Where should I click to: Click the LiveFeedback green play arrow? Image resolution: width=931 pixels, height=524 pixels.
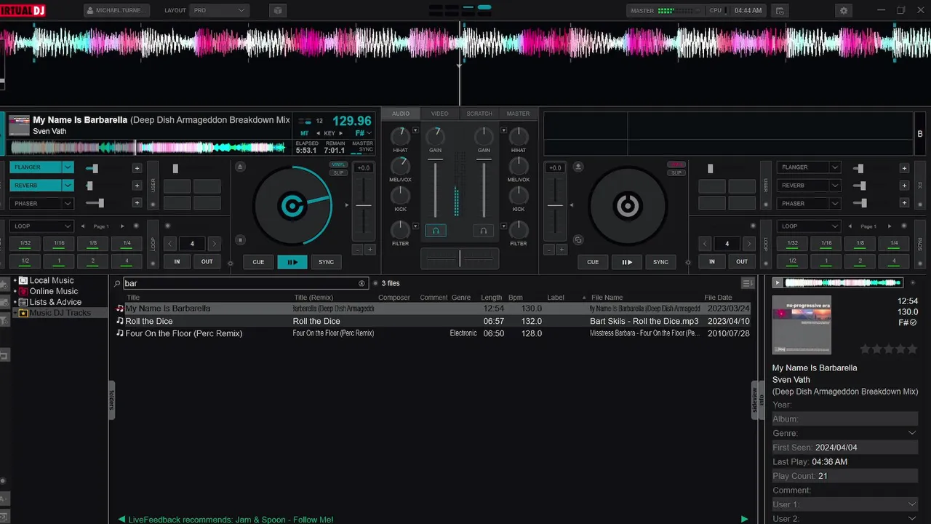tap(744, 519)
